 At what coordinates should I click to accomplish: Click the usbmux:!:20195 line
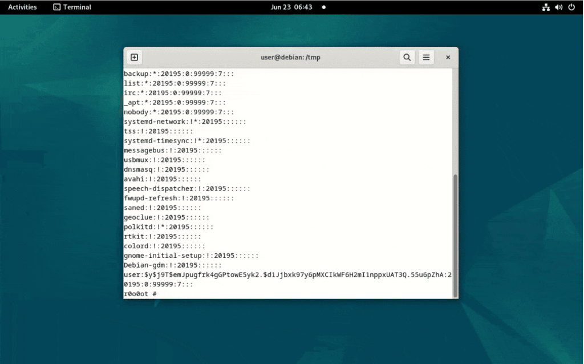[165, 160]
